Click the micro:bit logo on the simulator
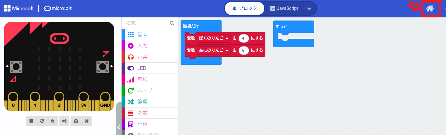 [x=59, y=38]
